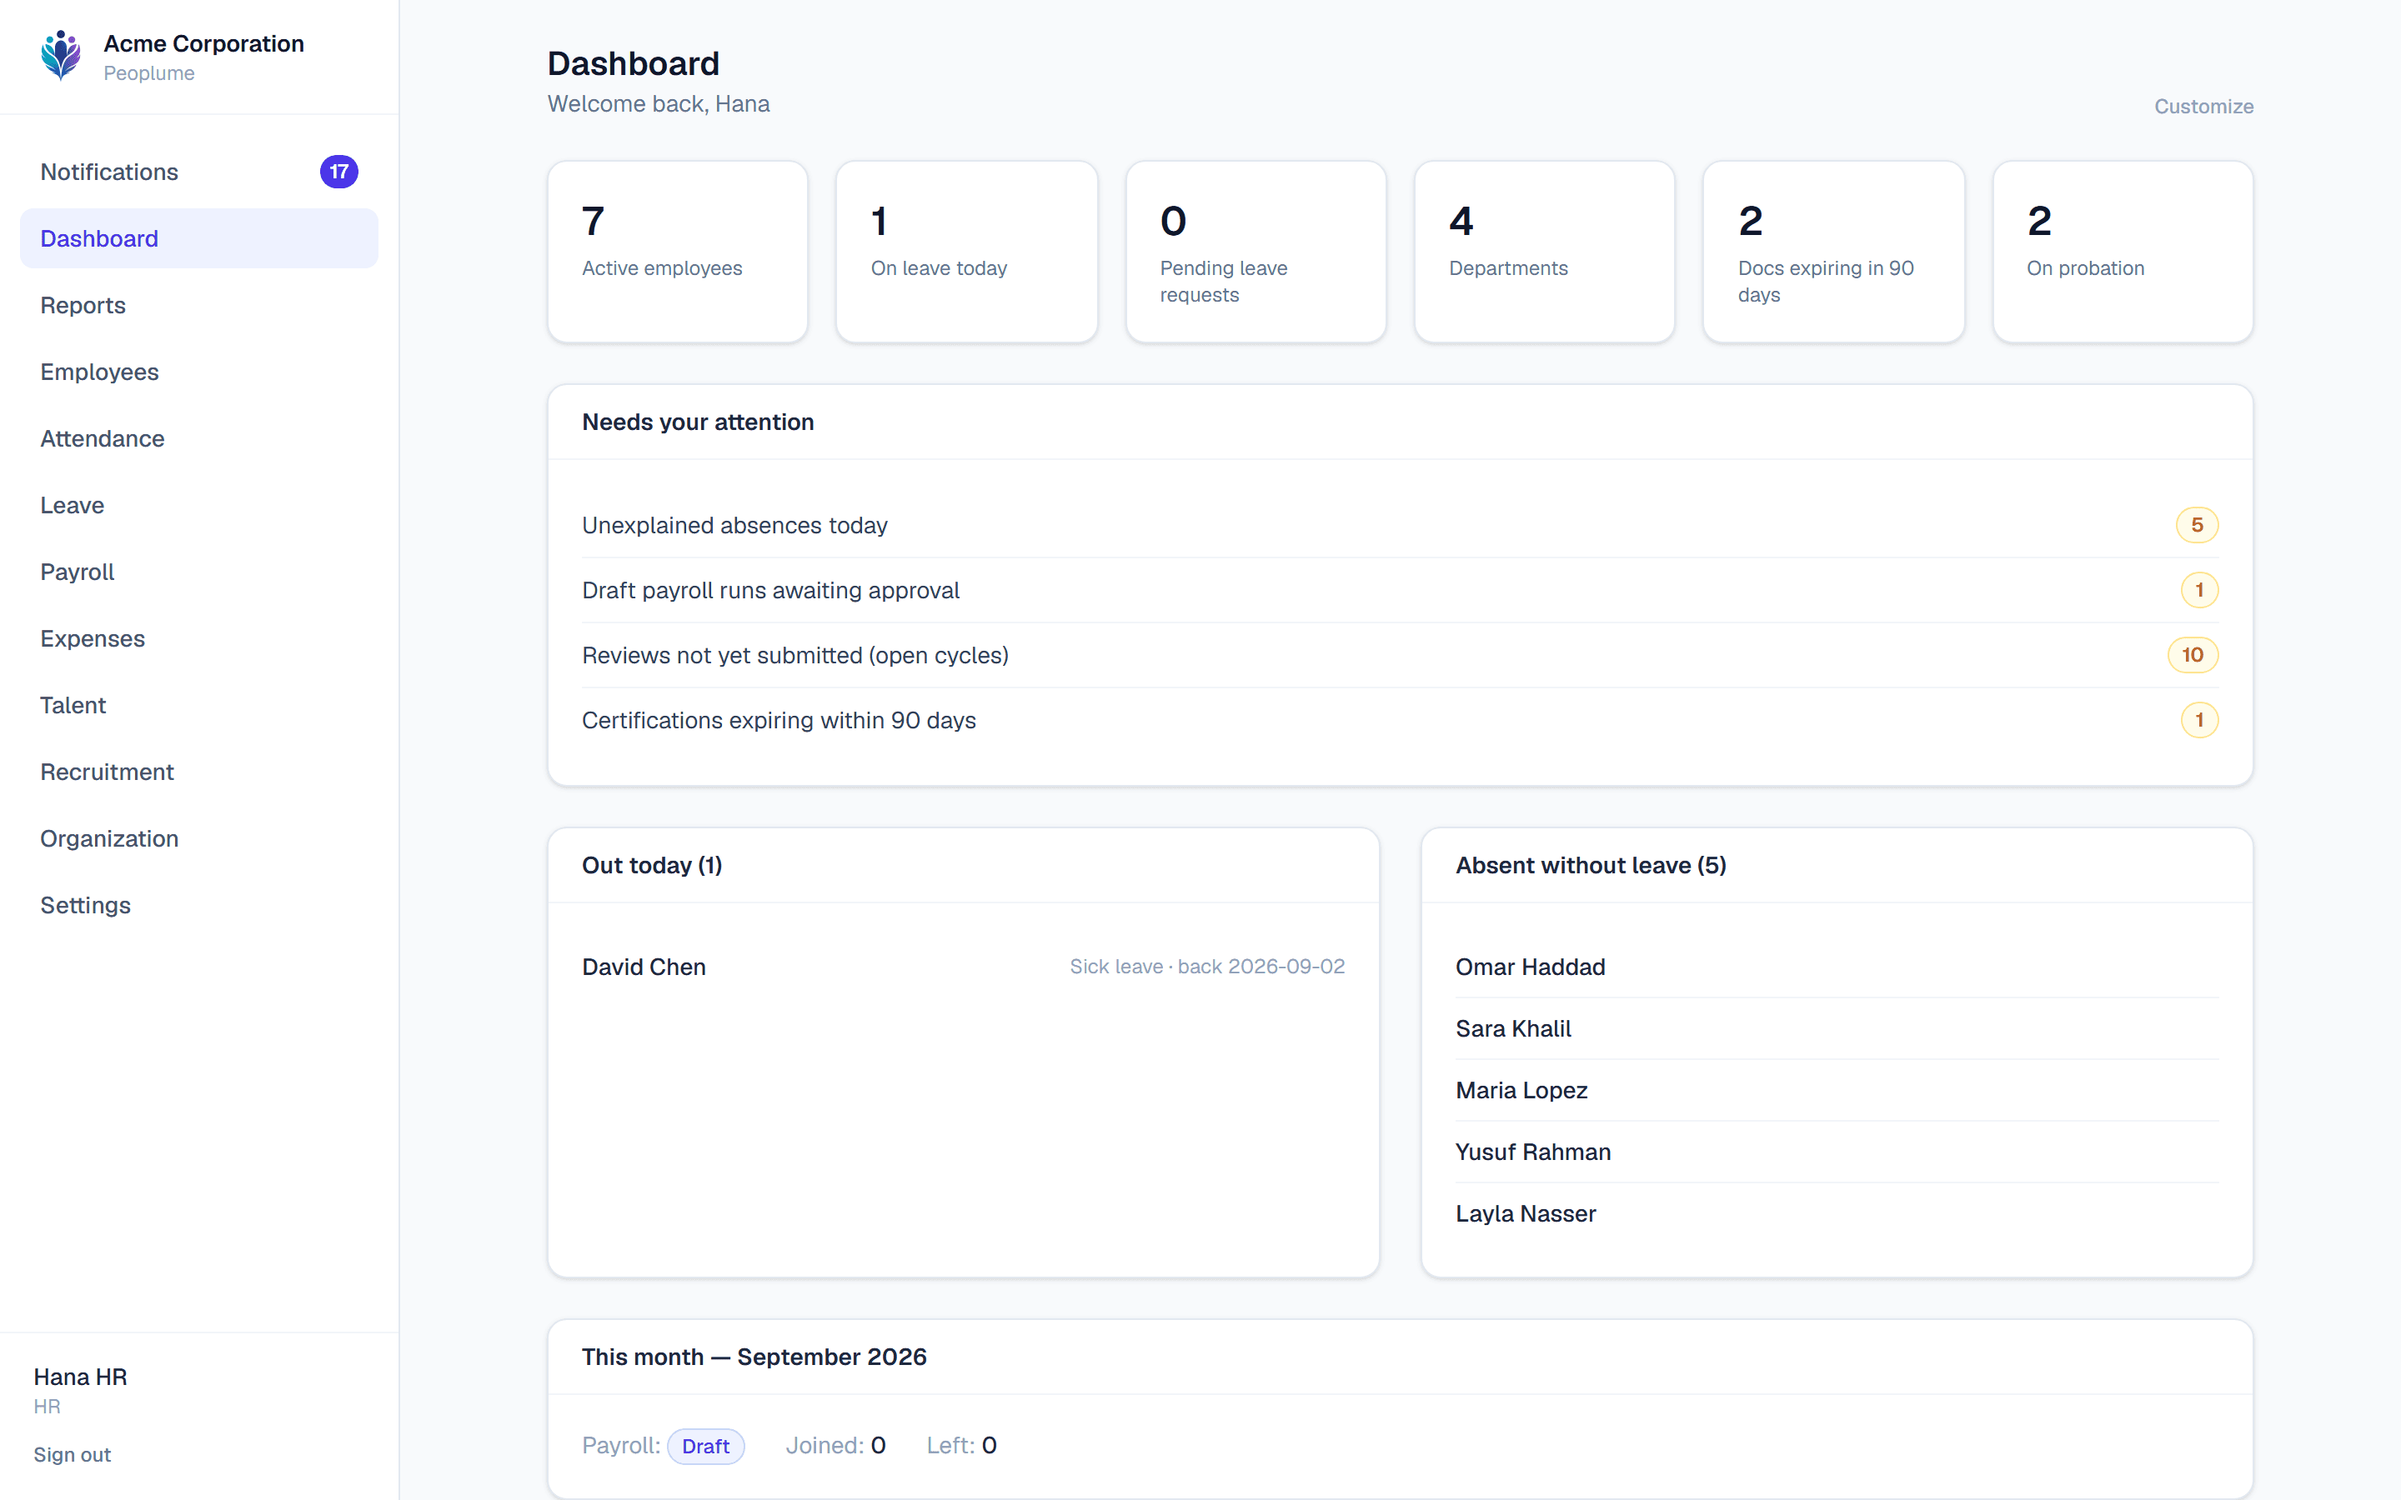Open Reviews not yet submitted row
Viewport: 2401px width, 1500px height.
click(1400, 655)
